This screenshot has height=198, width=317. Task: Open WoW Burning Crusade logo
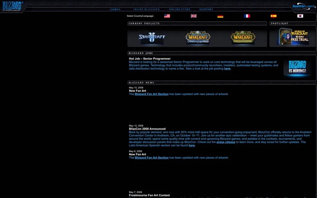(x=243, y=37)
